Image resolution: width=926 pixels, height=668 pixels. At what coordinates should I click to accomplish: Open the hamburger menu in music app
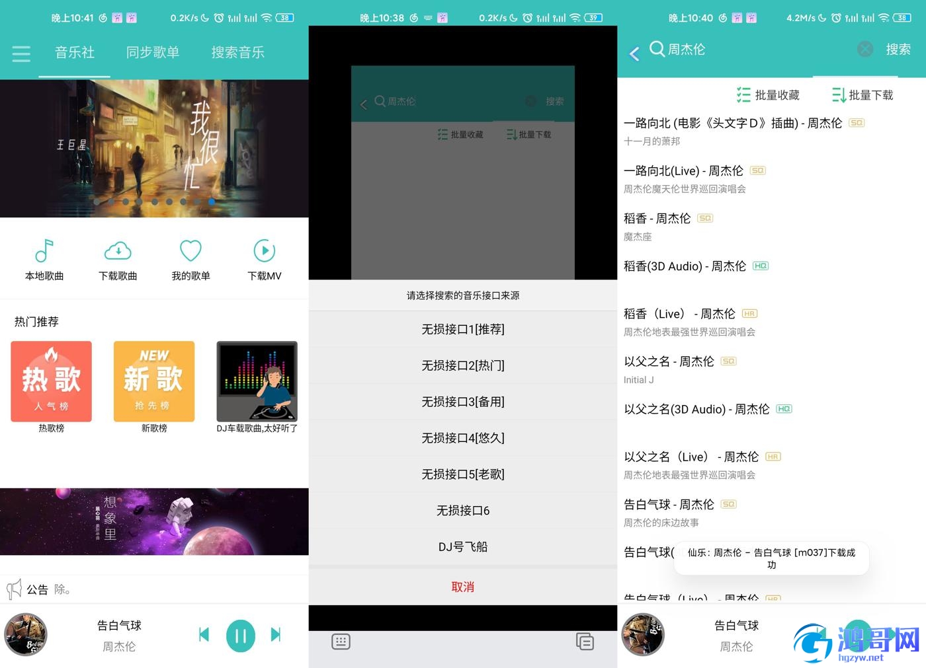tap(21, 54)
